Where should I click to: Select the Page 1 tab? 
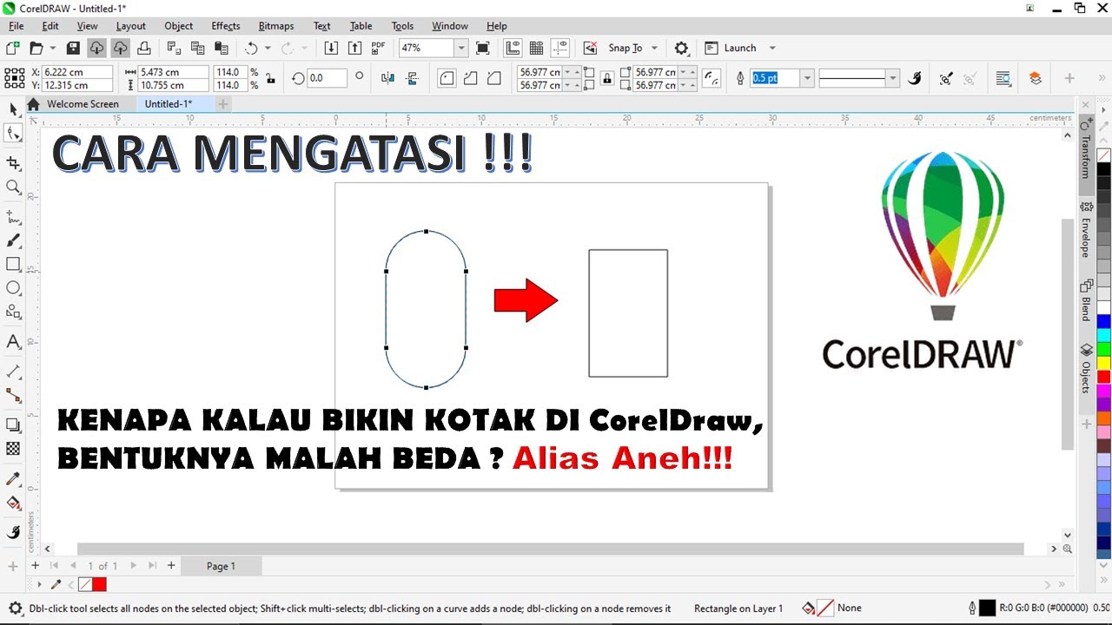[x=221, y=566]
